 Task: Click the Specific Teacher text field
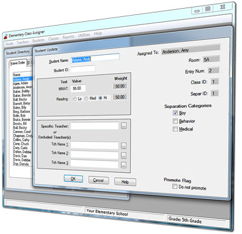[x=94, y=125]
